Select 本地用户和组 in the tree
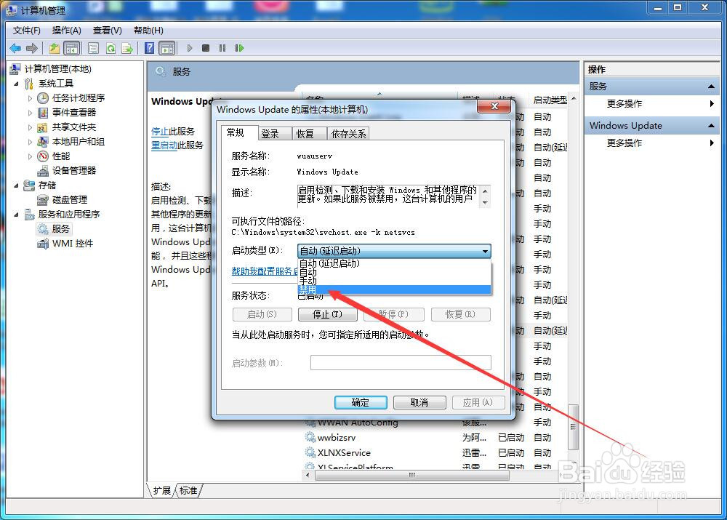 [x=79, y=142]
